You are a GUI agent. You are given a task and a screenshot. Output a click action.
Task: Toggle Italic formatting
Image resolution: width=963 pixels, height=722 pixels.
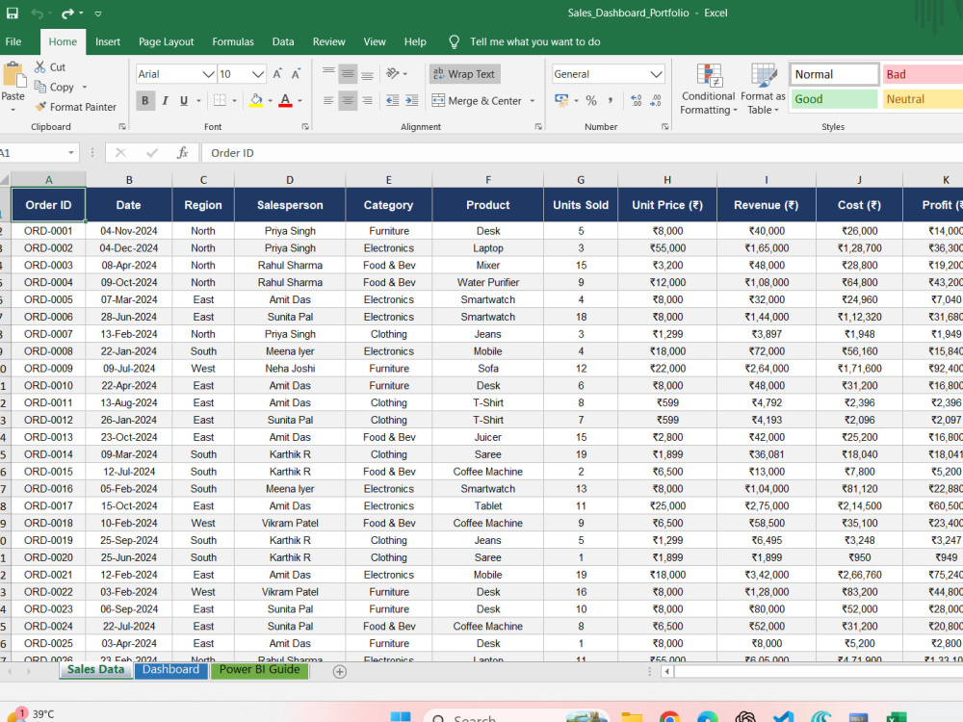click(x=165, y=100)
